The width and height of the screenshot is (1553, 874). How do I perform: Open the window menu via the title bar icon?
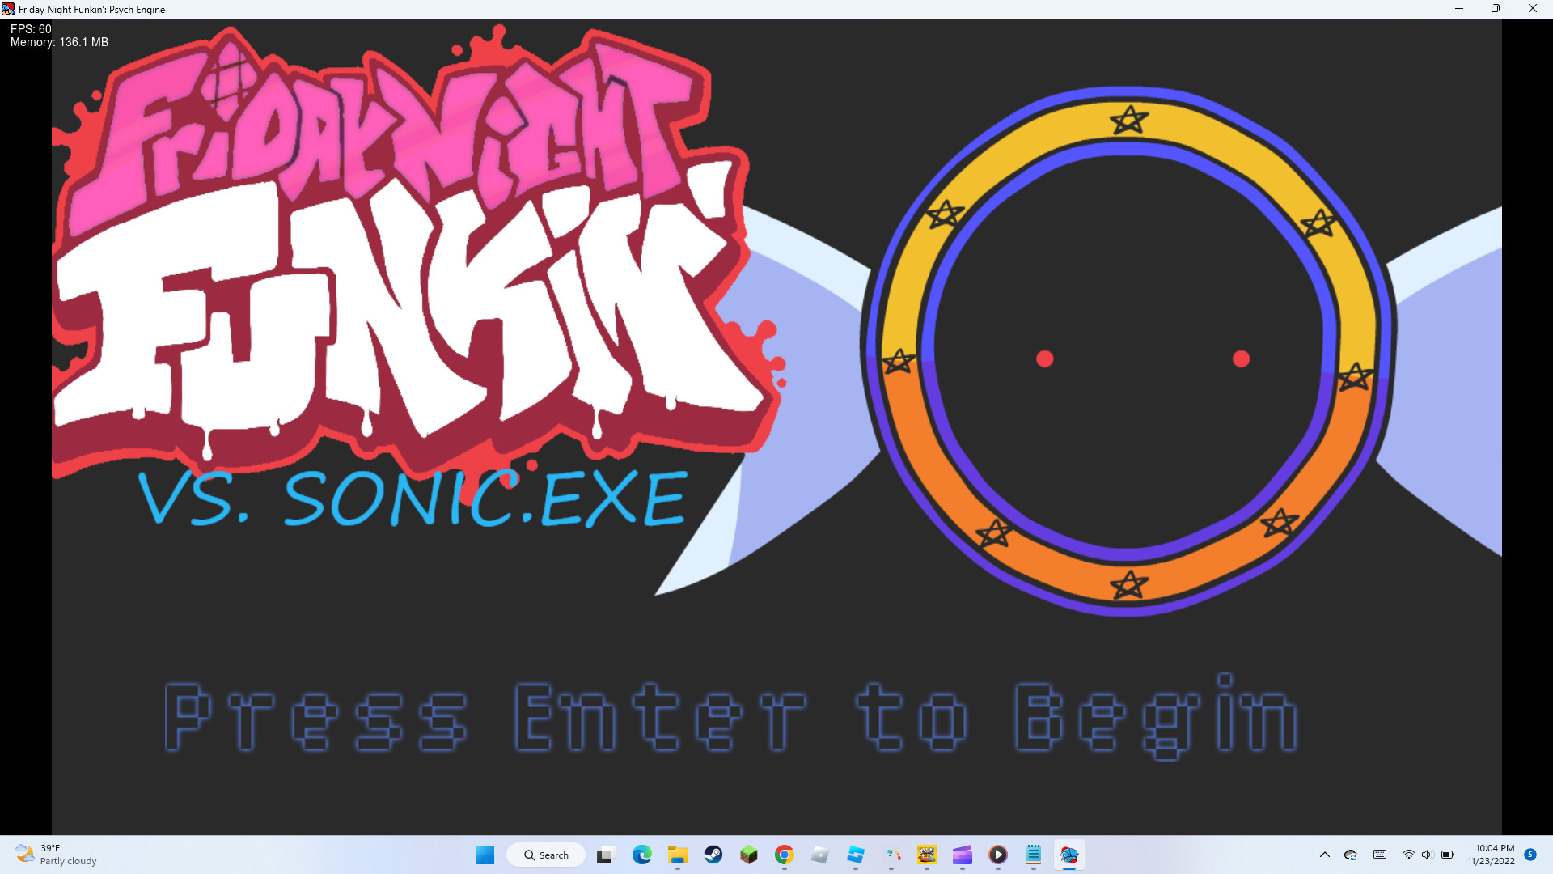click(x=7, y=9)
